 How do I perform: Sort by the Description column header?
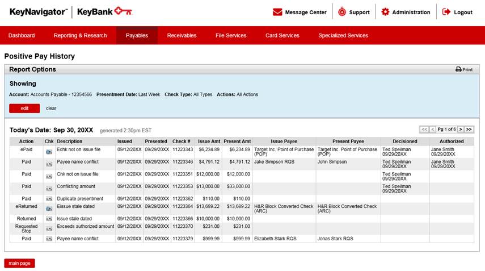[70, 141]
